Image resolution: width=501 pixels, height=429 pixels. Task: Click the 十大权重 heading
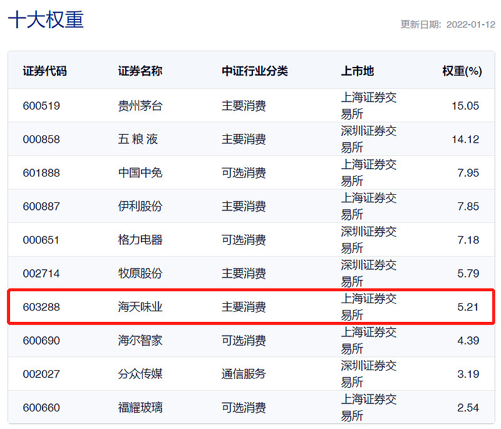(46, 20)
